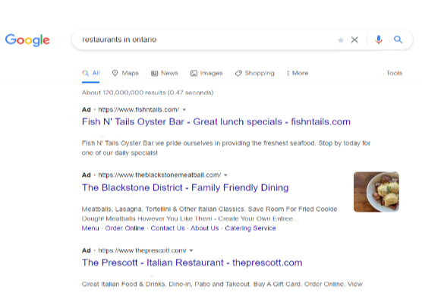Open The Blackstone District ad link
The height and width of the screenshot is (302, 422).
(x=185, y=187)
